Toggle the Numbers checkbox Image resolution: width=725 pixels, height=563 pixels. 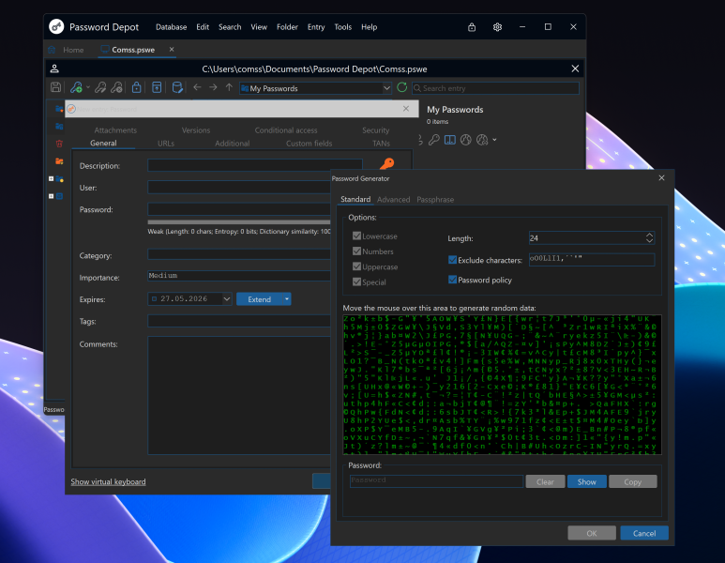(x=356, y=251)
